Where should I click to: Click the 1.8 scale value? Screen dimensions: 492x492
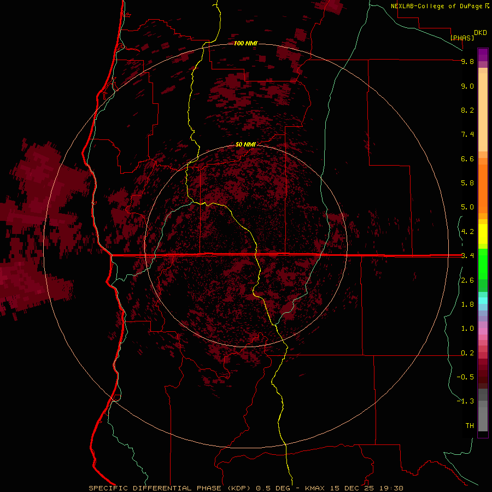coord(467,304)
